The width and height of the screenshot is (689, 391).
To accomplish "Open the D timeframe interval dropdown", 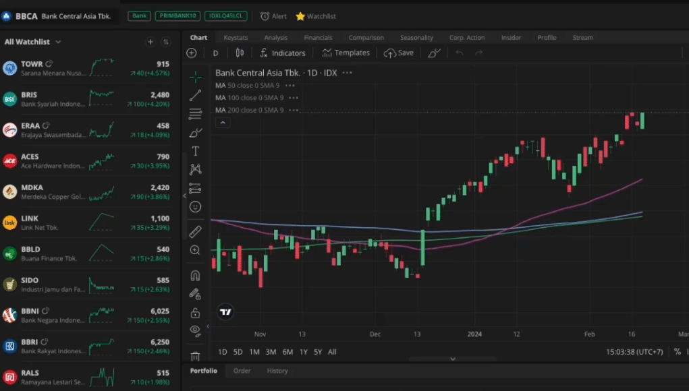I will pyautogui.click(x=216, y=53).
